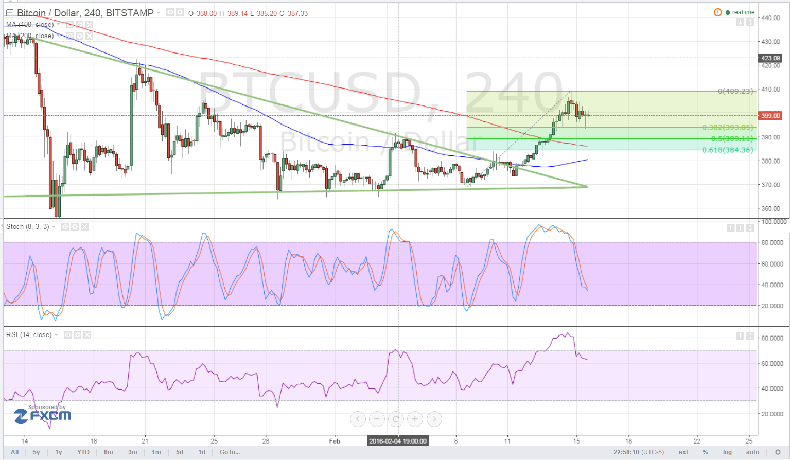The height and width of the screenshot is (460, 790).
Task: Open MA (200, close) format settings
Action: click(80, 36)
